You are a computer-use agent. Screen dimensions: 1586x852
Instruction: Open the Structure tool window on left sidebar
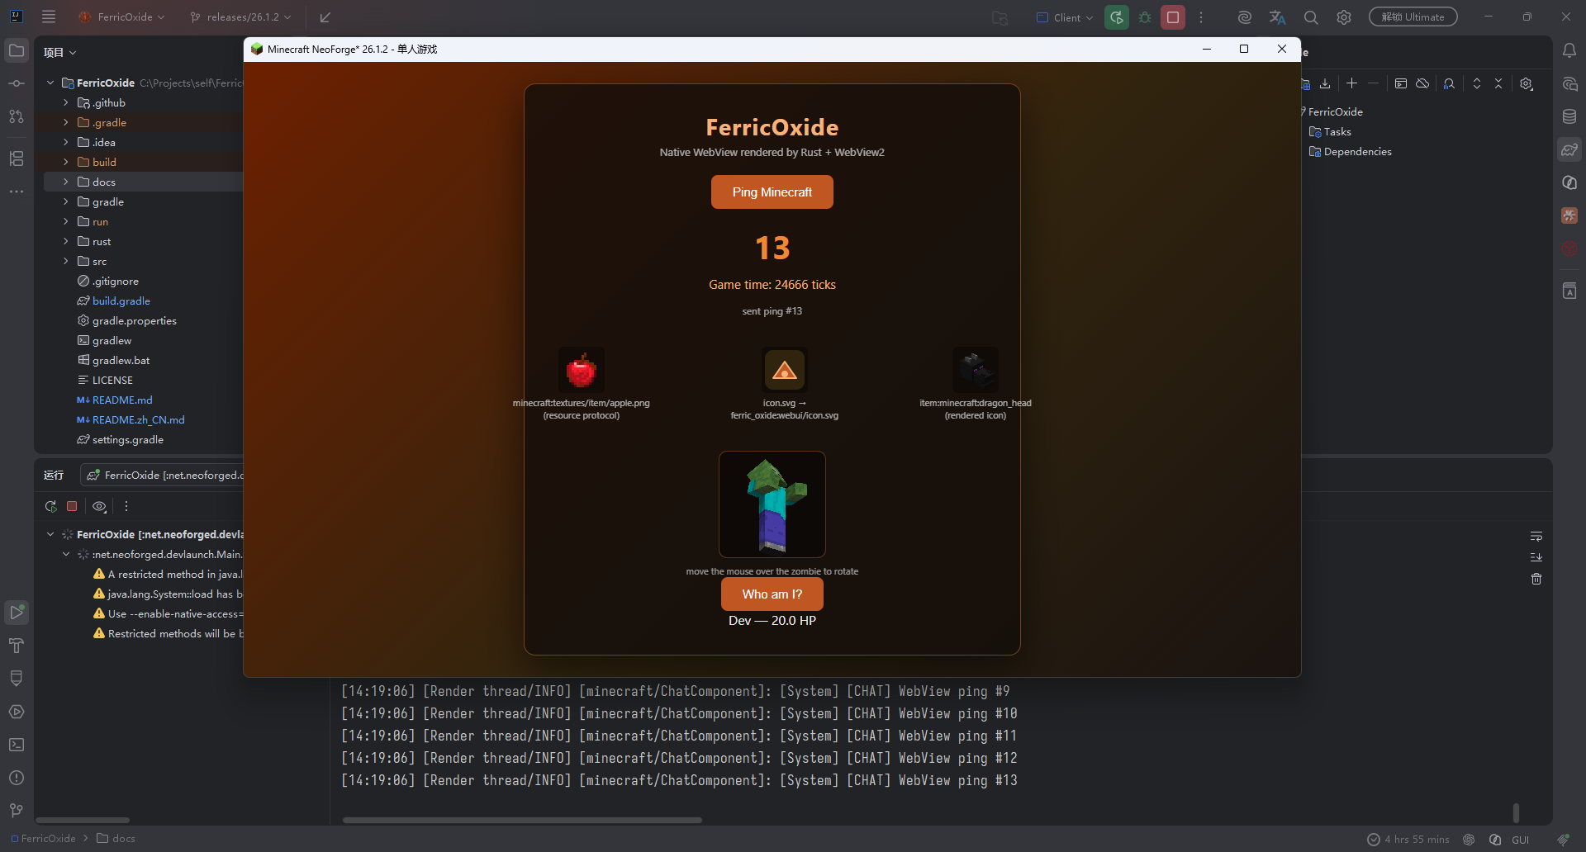[x=17, y=159]
